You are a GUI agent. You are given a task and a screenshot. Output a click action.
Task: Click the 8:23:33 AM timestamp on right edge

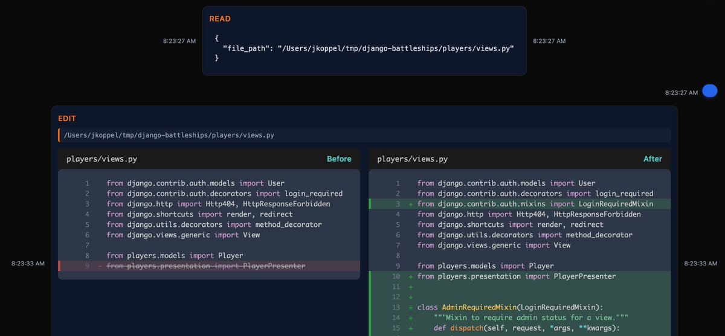point(701,264)
